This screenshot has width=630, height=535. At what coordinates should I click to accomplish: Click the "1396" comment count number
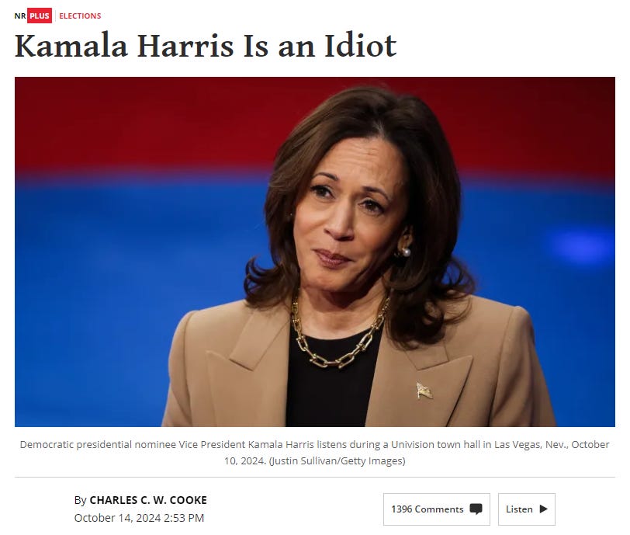click(x=402, y=509)
